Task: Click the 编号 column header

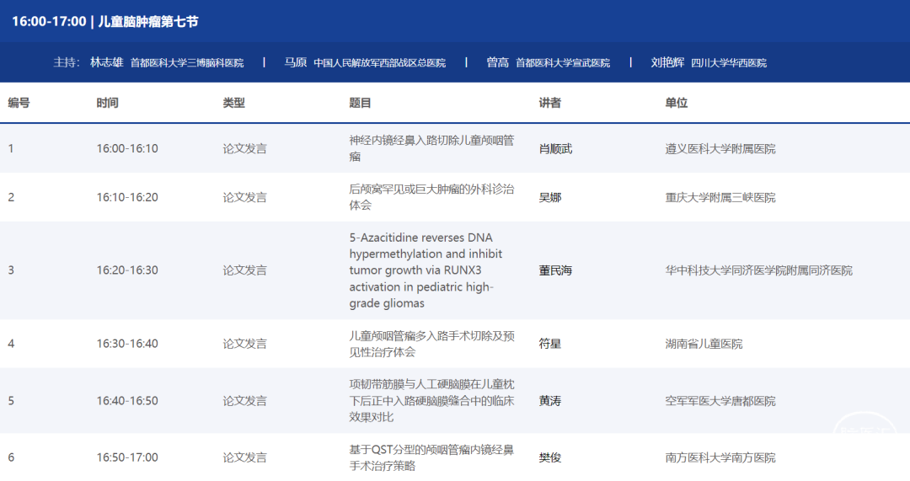Action: (19, 103)
